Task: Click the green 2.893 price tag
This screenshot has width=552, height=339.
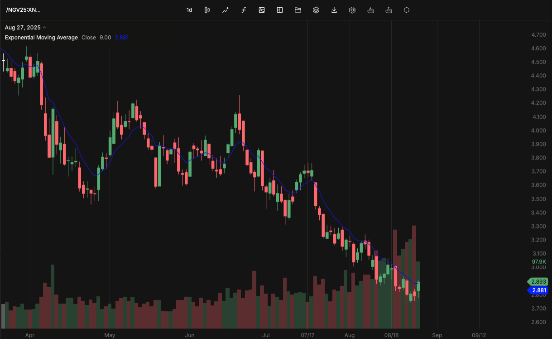Action: pos(538,281)
